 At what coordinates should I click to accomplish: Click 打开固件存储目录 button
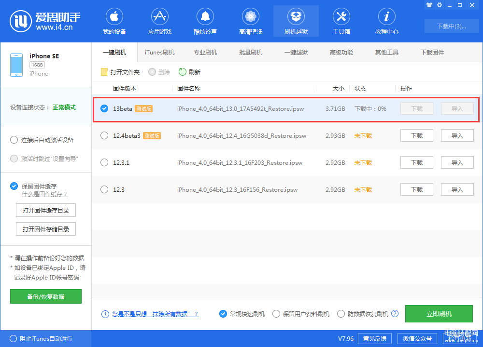click(46, 229)
